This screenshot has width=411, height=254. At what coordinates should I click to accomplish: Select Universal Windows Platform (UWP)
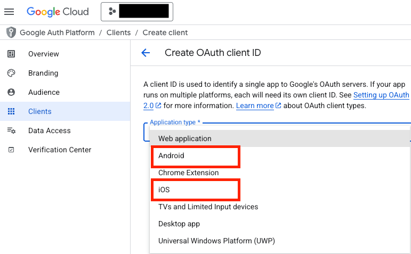coord(216,241)
